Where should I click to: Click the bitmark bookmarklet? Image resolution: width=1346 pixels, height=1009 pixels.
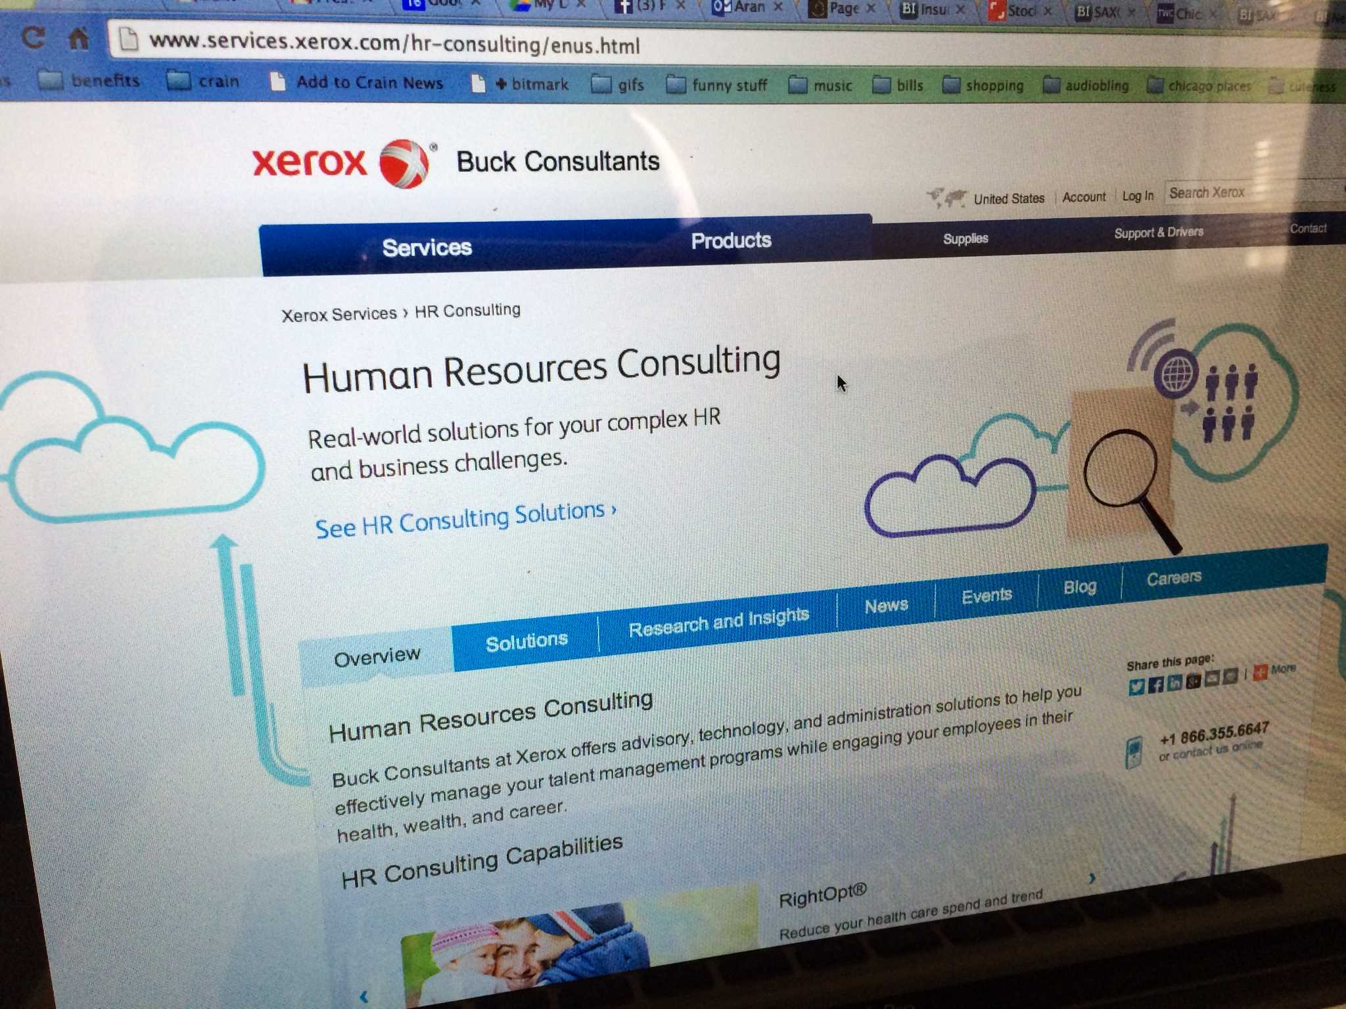point(521,84)
